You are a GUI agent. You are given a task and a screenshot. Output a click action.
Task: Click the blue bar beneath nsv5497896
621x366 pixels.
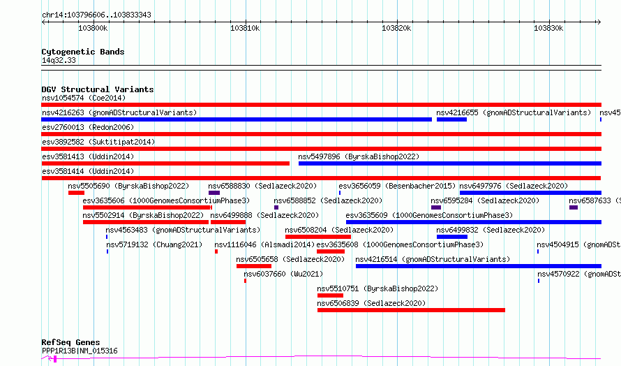[450, 163]
